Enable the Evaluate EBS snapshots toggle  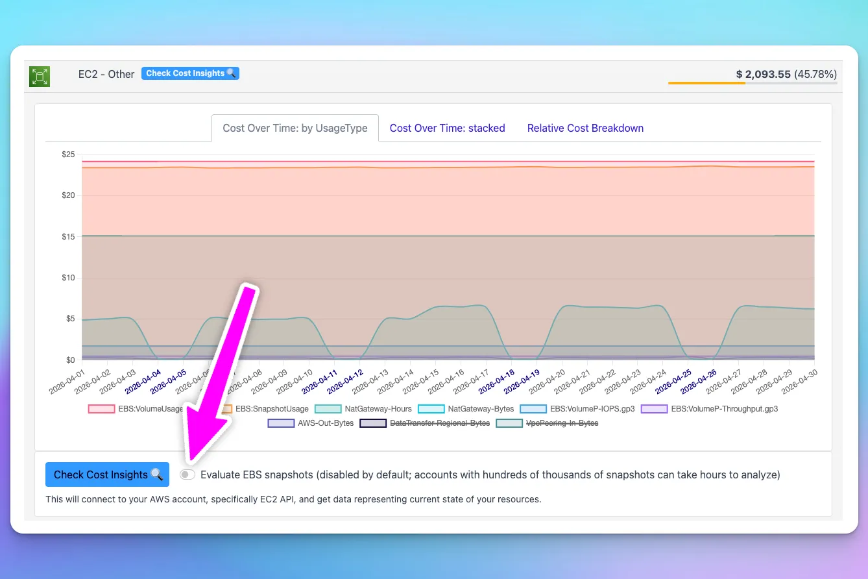187,474
